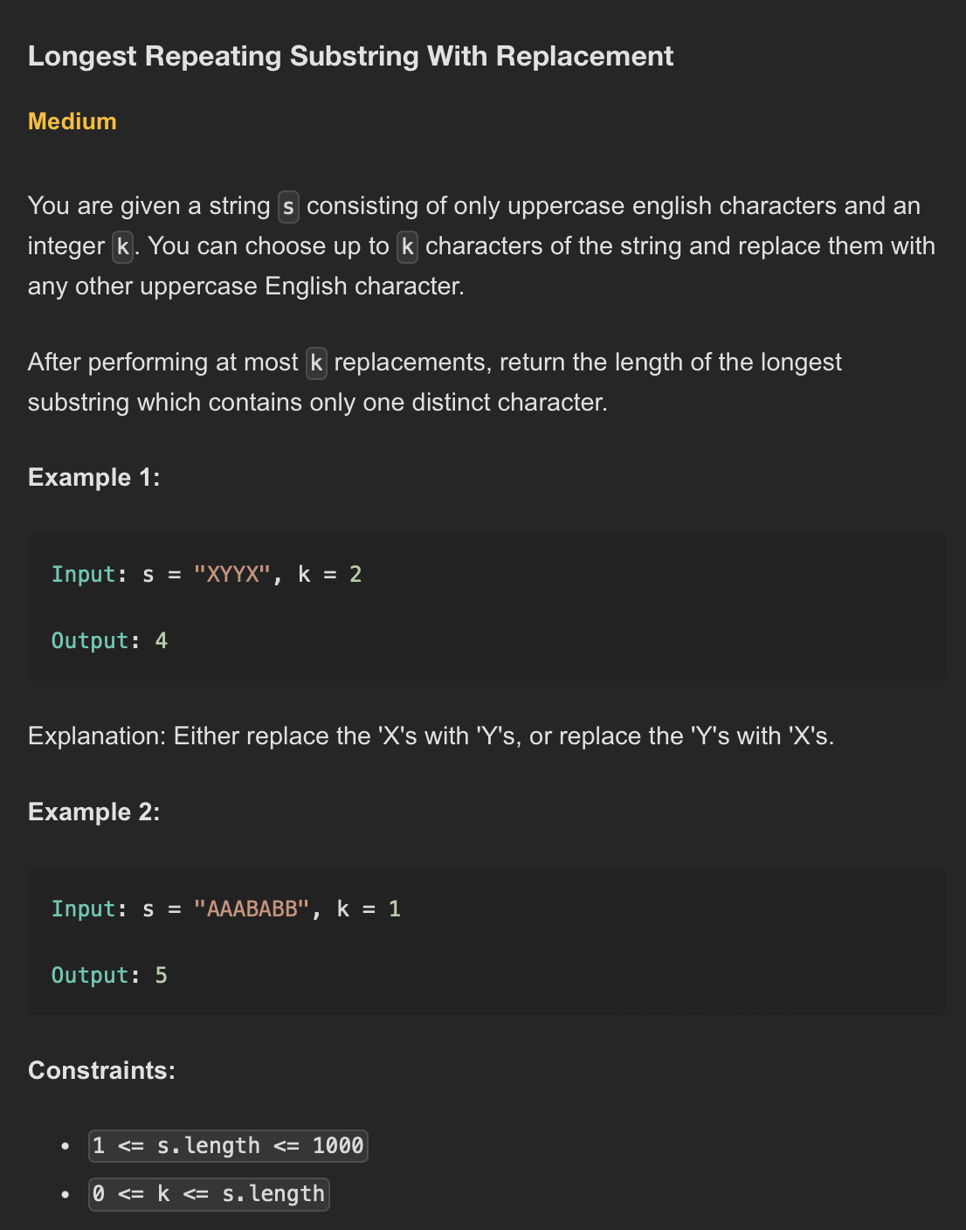The width and height of the screenshot is (966, 1230).
Task: Click the Explanation text below Example 1
Action: pos(431,736)
